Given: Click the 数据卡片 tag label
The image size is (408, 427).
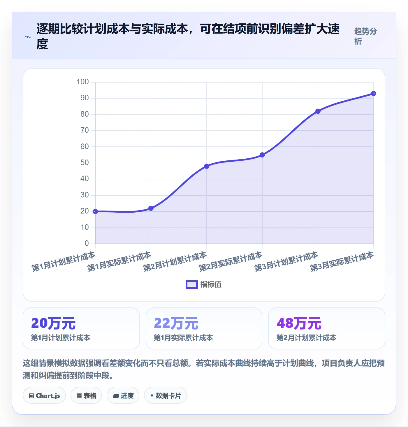Looking at the screenshot, I should click(x=168, y=396).
